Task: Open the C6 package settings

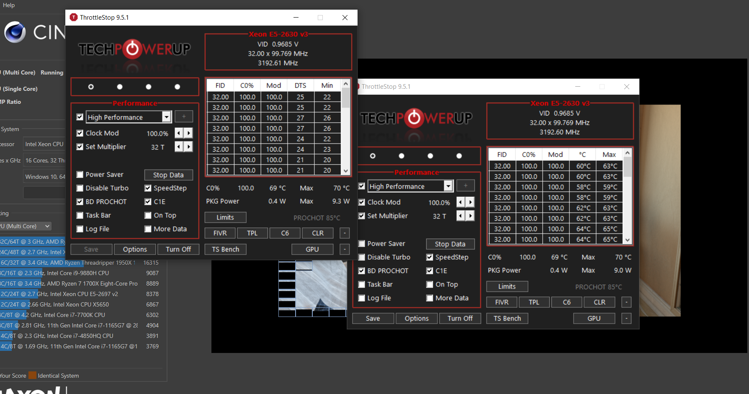Action: [x=285, y=233]
